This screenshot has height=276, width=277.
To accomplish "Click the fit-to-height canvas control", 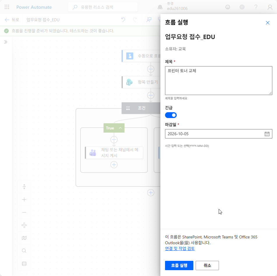I will [24, 187].
